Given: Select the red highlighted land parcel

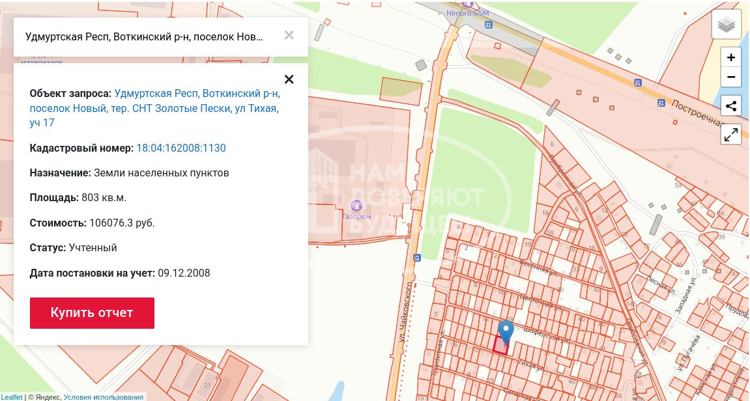Looking at the screenshot, I should [x=500, y=346].
